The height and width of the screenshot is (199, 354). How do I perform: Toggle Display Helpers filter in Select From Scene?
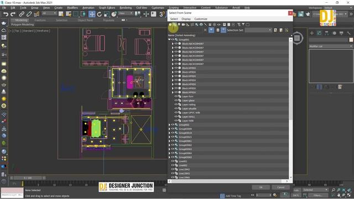[188, 24]
